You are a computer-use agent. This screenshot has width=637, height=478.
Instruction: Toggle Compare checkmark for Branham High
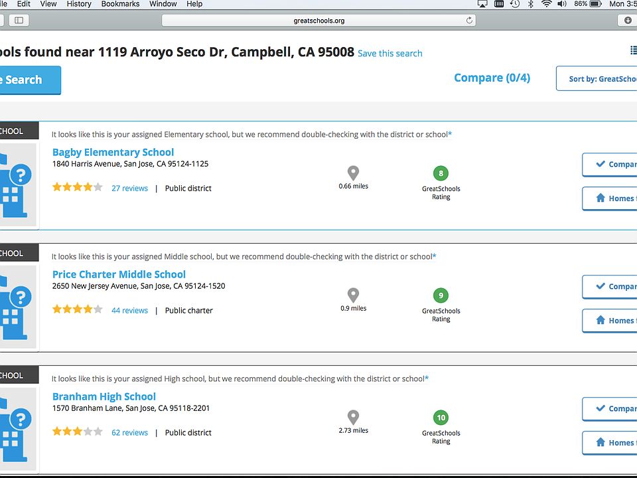(609, 408)
